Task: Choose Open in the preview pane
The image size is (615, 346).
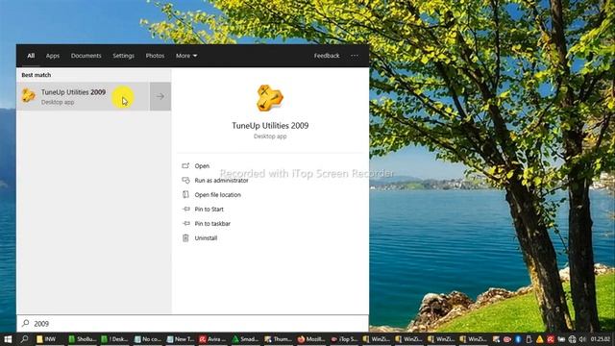Action: pyautogui.click(x=202, y=166)
